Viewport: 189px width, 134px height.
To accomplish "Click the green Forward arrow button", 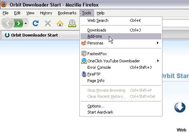I will 18,23.
